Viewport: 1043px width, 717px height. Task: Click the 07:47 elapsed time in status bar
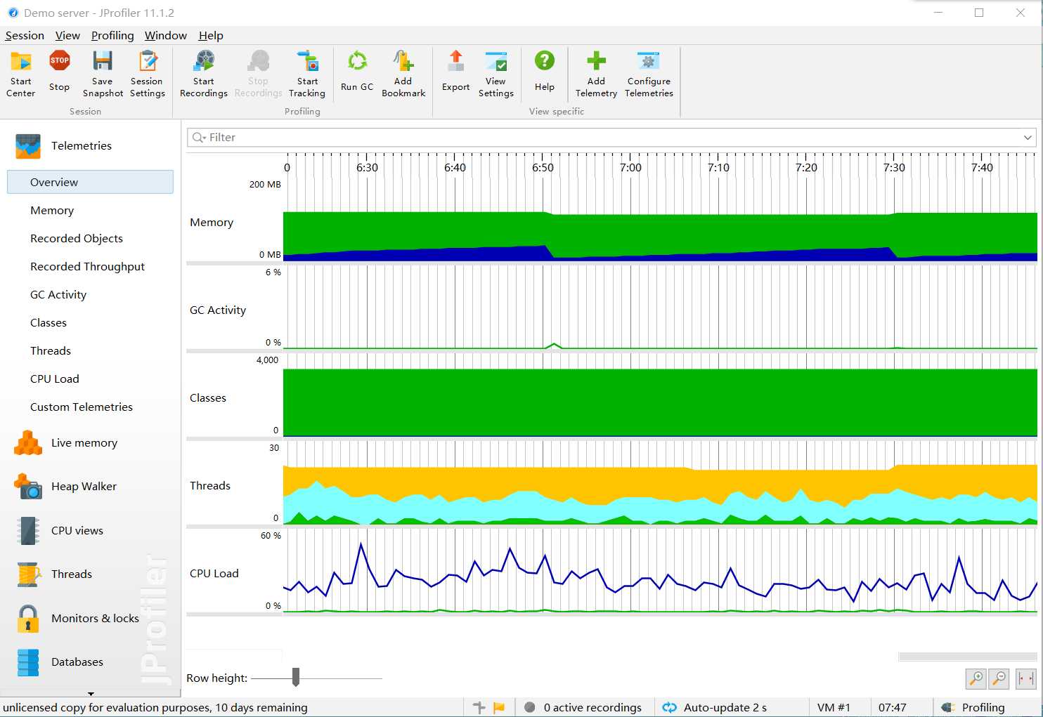pos(893,708)
